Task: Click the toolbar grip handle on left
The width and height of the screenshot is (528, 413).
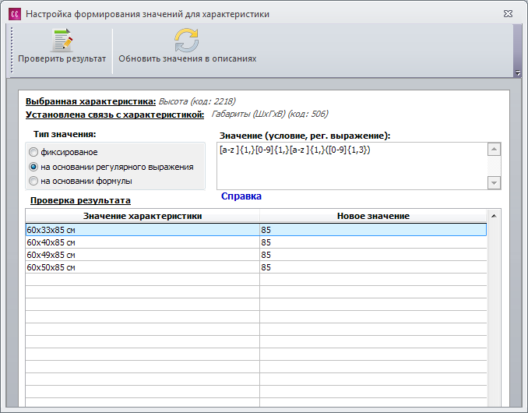Action: (x=12, y=50)
